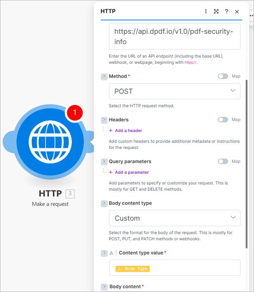Click the red notification badge on HTTP module
The width and height of the screenshot is (254, 292).
click(x=75, y=113)
